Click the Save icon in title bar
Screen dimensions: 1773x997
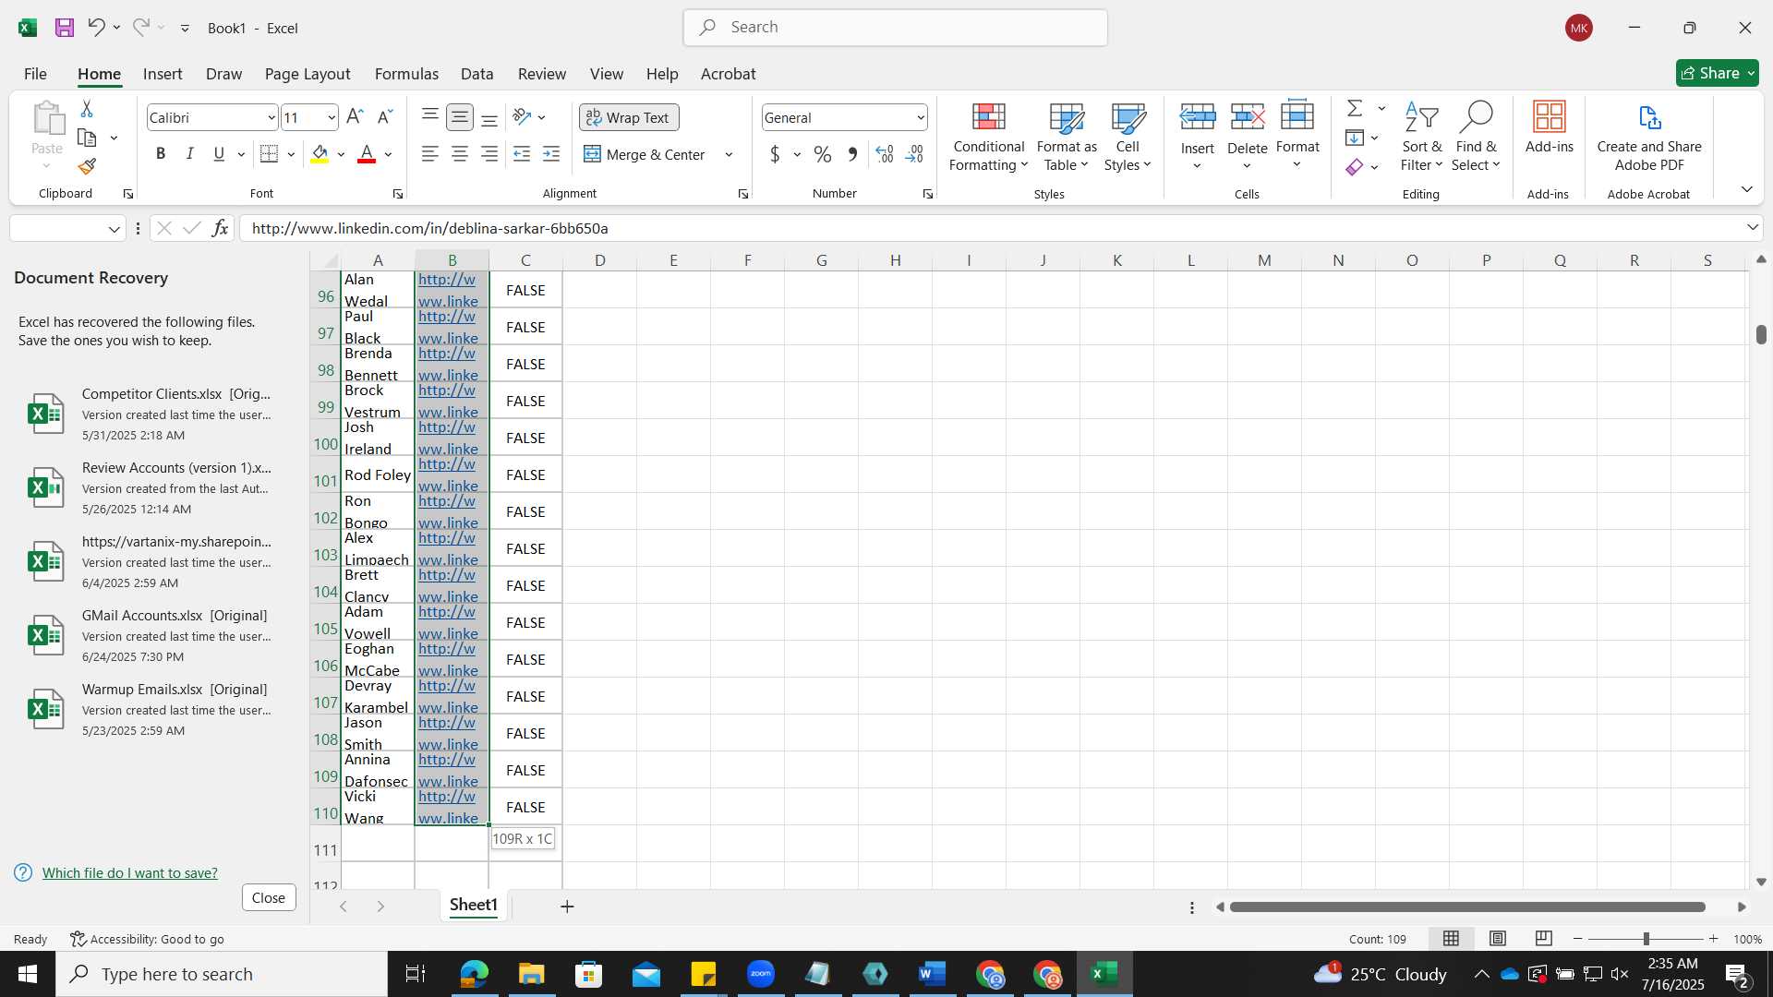64,28
